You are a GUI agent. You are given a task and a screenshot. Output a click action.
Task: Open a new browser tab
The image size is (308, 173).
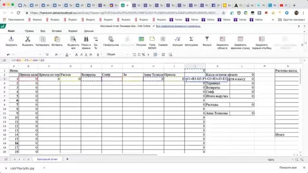pos(294,5)
